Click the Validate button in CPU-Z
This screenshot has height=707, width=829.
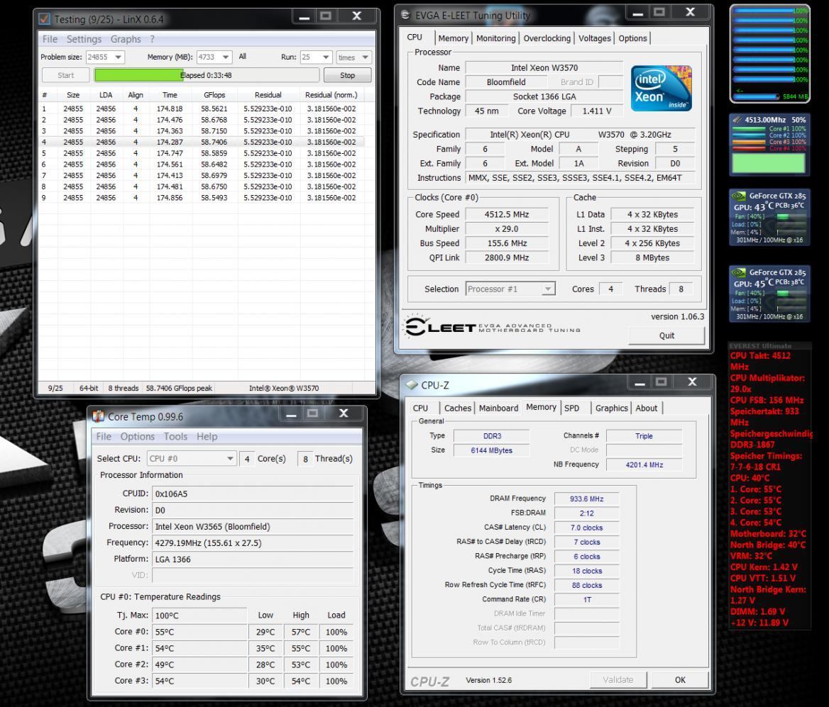coord(618,679)
